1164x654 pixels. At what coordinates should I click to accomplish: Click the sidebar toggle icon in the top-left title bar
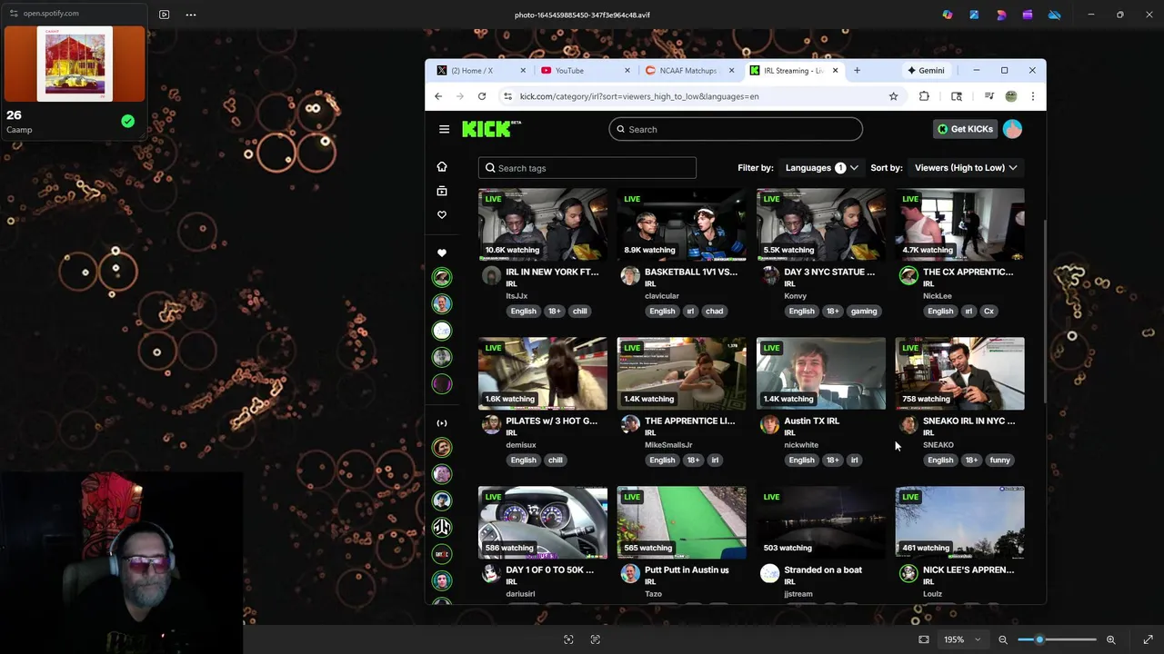coord(164,15)
